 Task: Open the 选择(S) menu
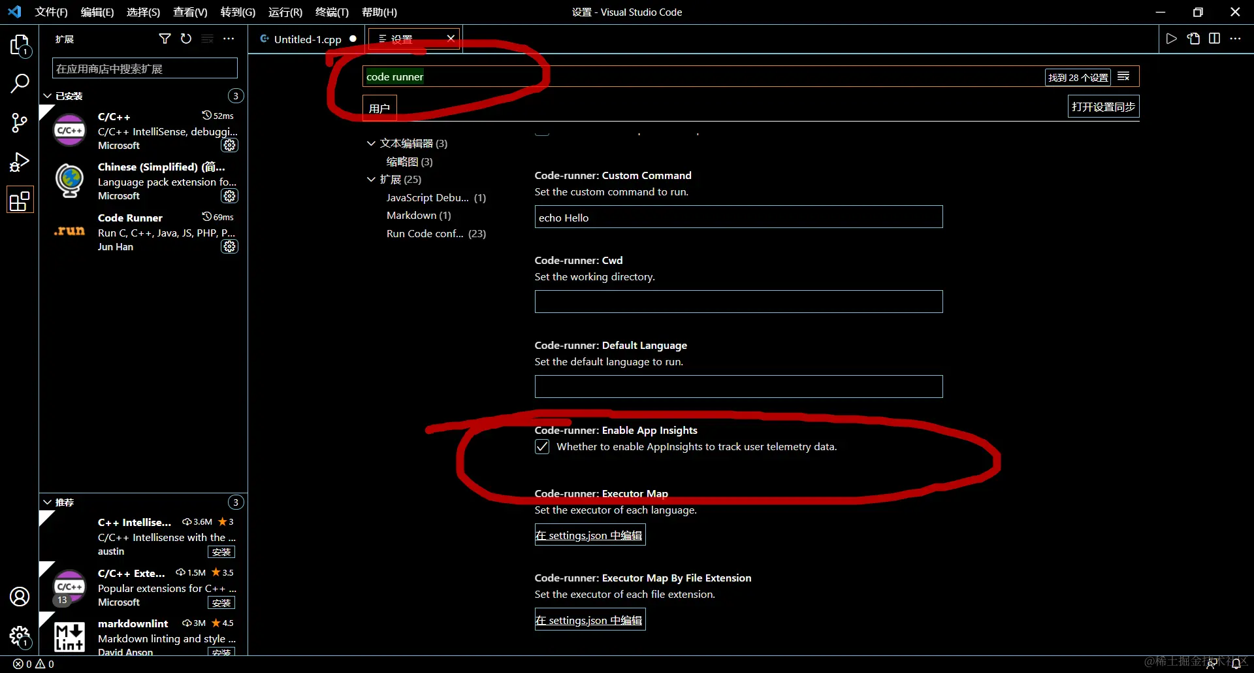pyautogui.click(x=143, y=12)
